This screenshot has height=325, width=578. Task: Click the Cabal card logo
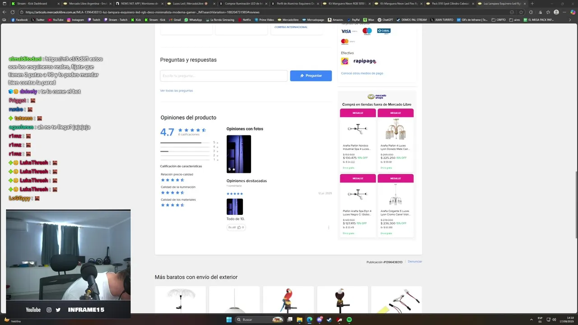tap(383, 31)
